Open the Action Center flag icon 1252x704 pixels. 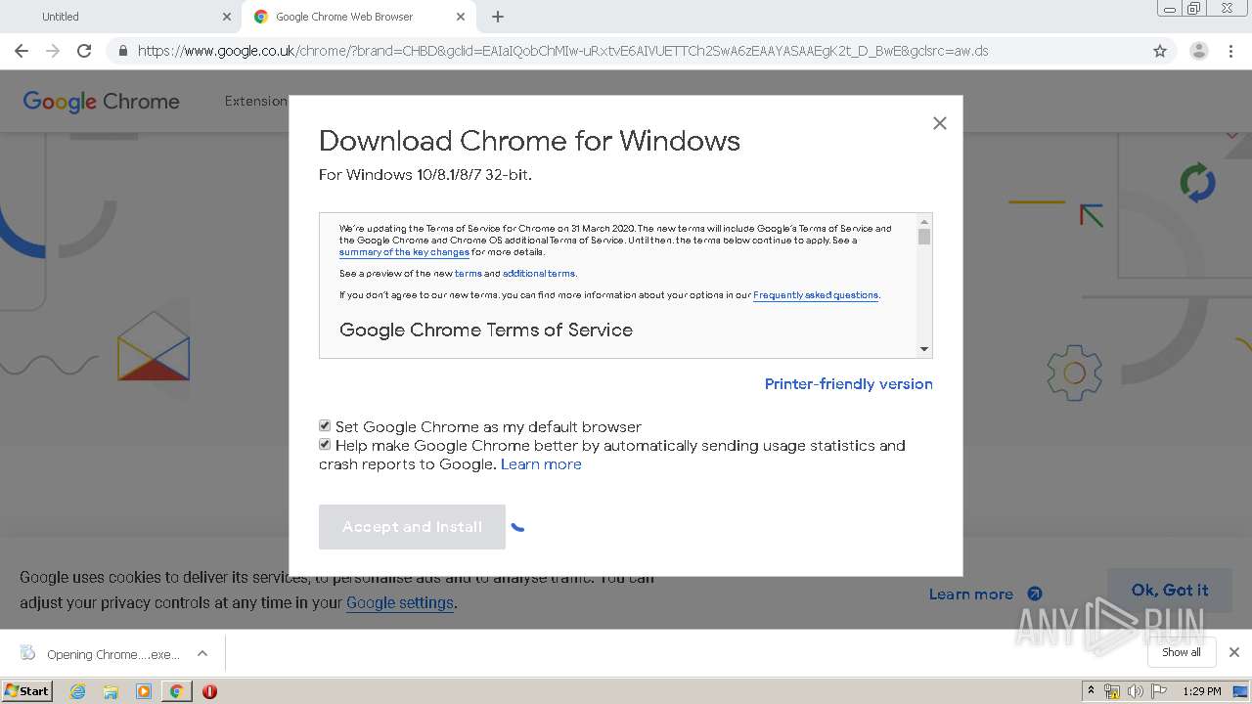(x=1159, y=691)
